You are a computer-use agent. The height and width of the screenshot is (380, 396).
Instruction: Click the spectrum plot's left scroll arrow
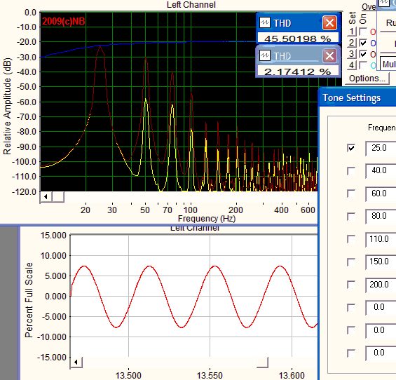coord(46,197)
